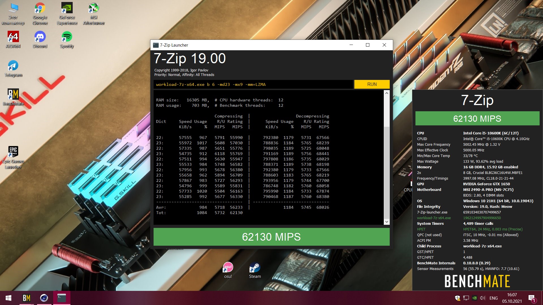Click the BENCHMATE logo in the results panel

click(x=477, y=281)
